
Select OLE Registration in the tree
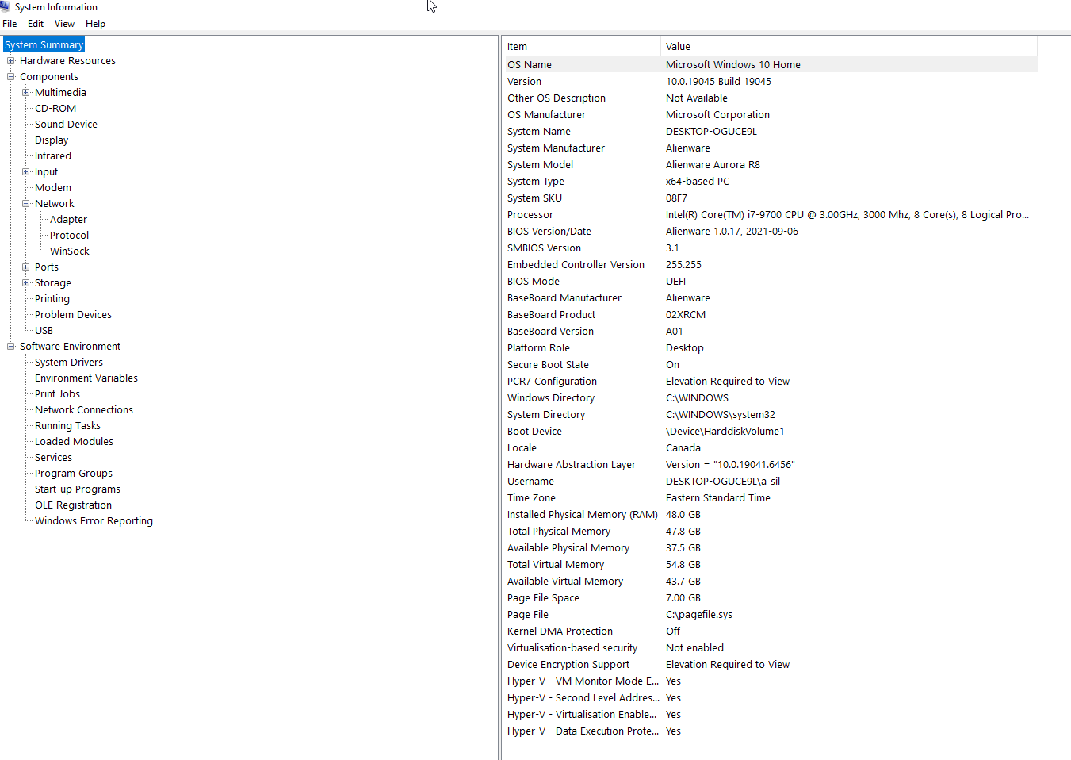coord(73,505)
